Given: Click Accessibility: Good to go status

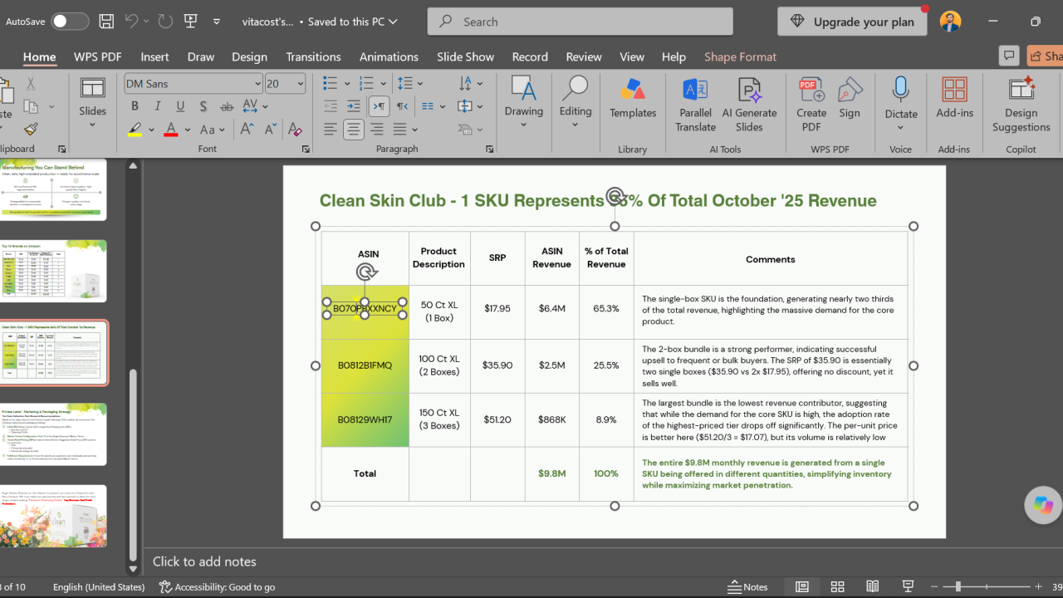Looking at the screenshot, I should (217, 586).
